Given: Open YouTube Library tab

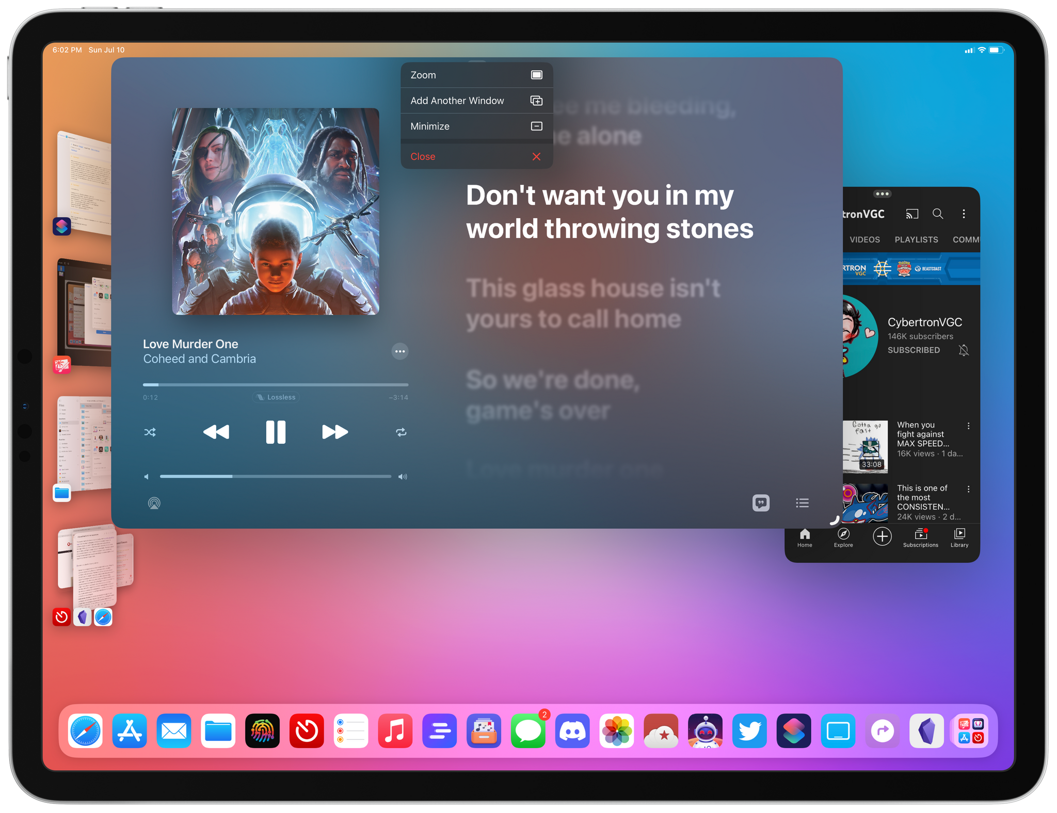Looking at the screenshot, I should point(959,538).
